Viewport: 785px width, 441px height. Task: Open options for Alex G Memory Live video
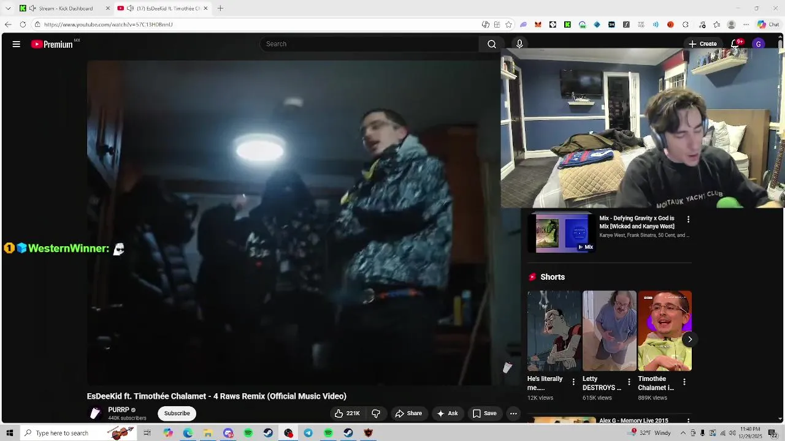point(688,421)
